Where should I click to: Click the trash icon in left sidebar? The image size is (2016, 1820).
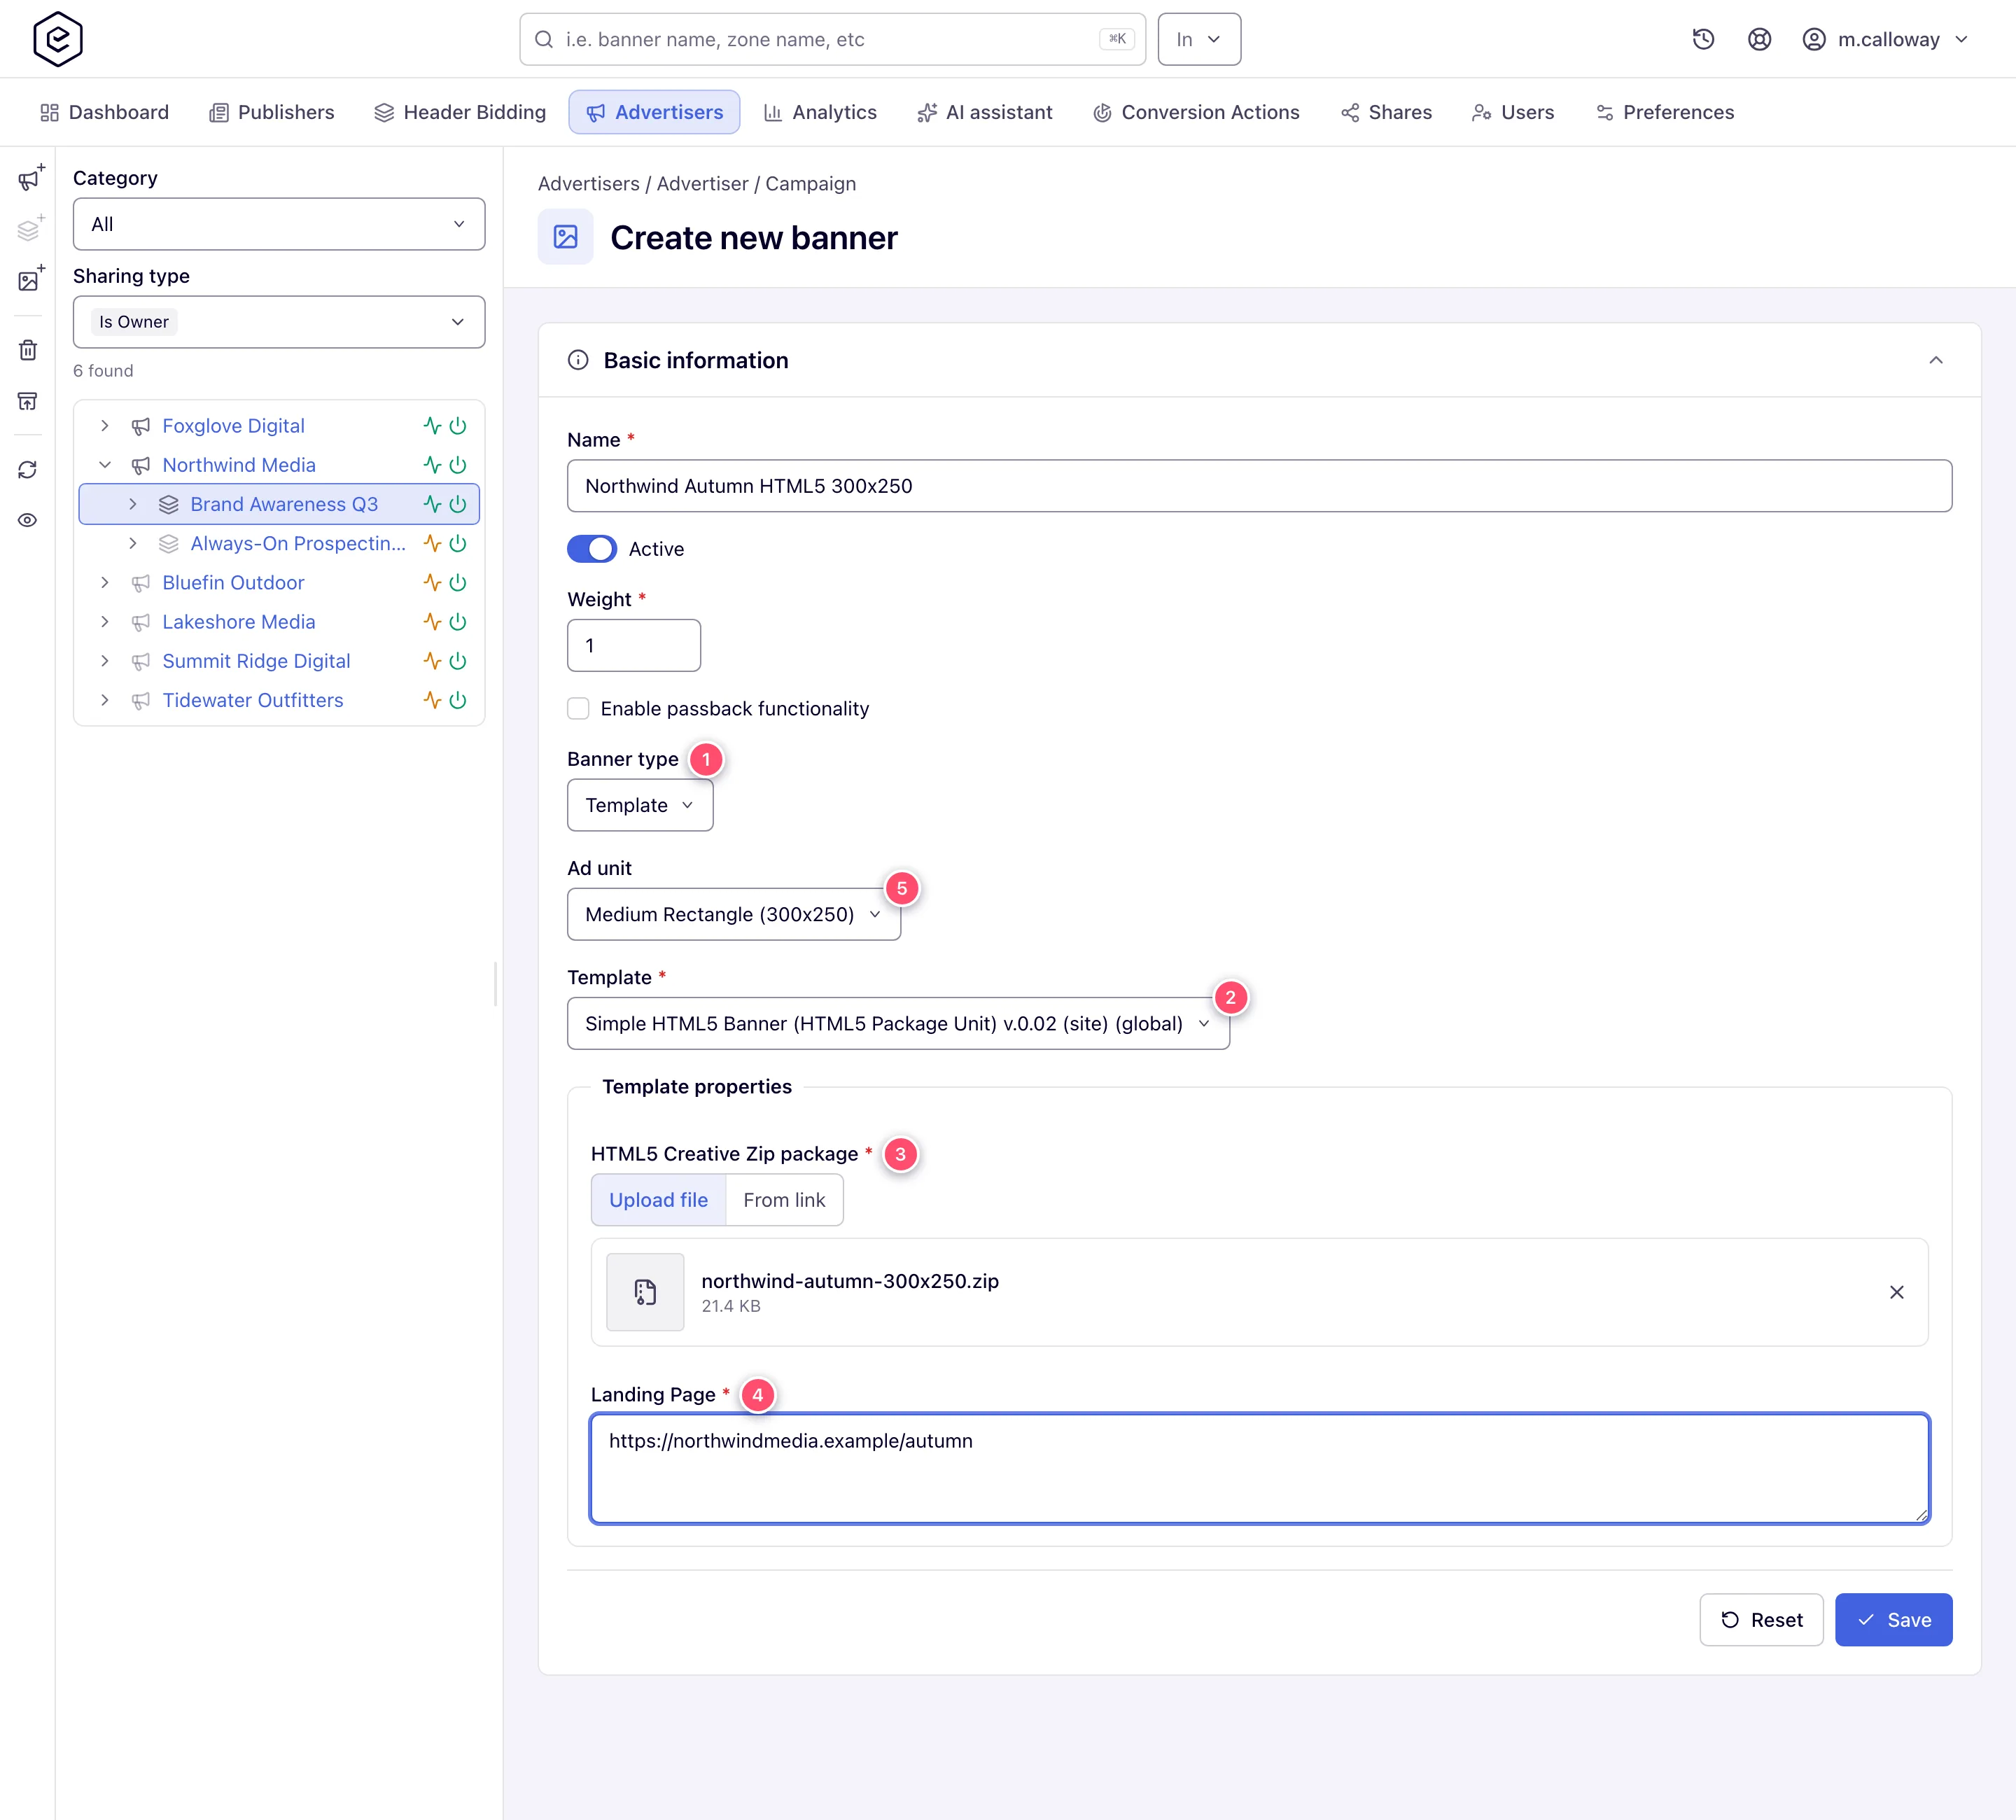pyautogui.click(x=28, y=350)
